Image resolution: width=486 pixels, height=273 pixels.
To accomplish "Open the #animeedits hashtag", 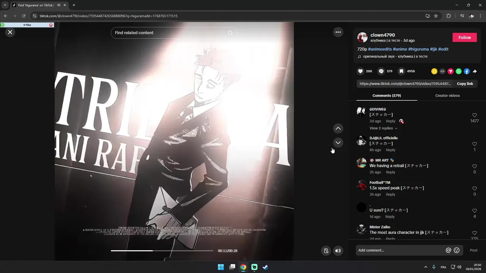I will pos(380,49).
